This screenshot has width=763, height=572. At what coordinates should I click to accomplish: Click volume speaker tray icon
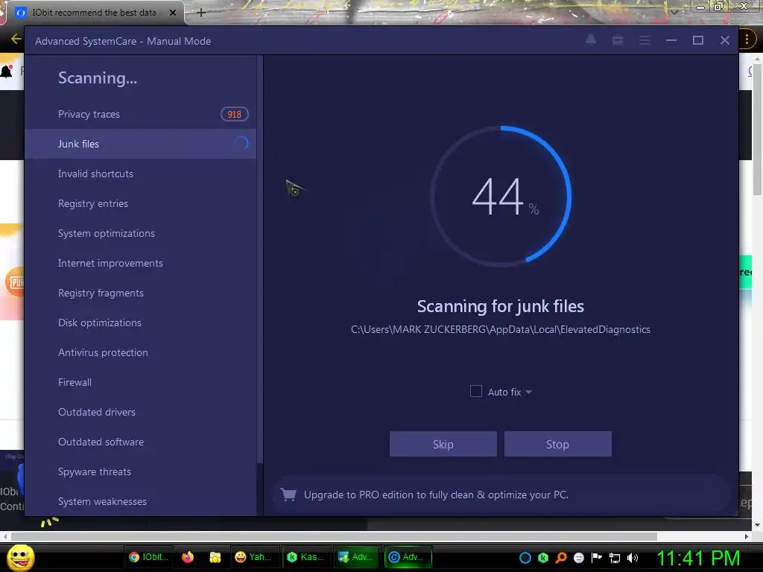pyautogui.click(x=633, y=558)
